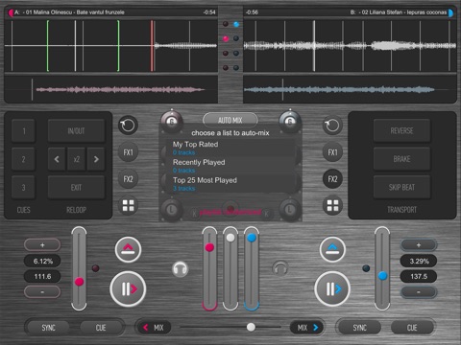This screenshot has width=461, height=345.
Task: Tap deck B play/pause button
Action: click(332, 288)
